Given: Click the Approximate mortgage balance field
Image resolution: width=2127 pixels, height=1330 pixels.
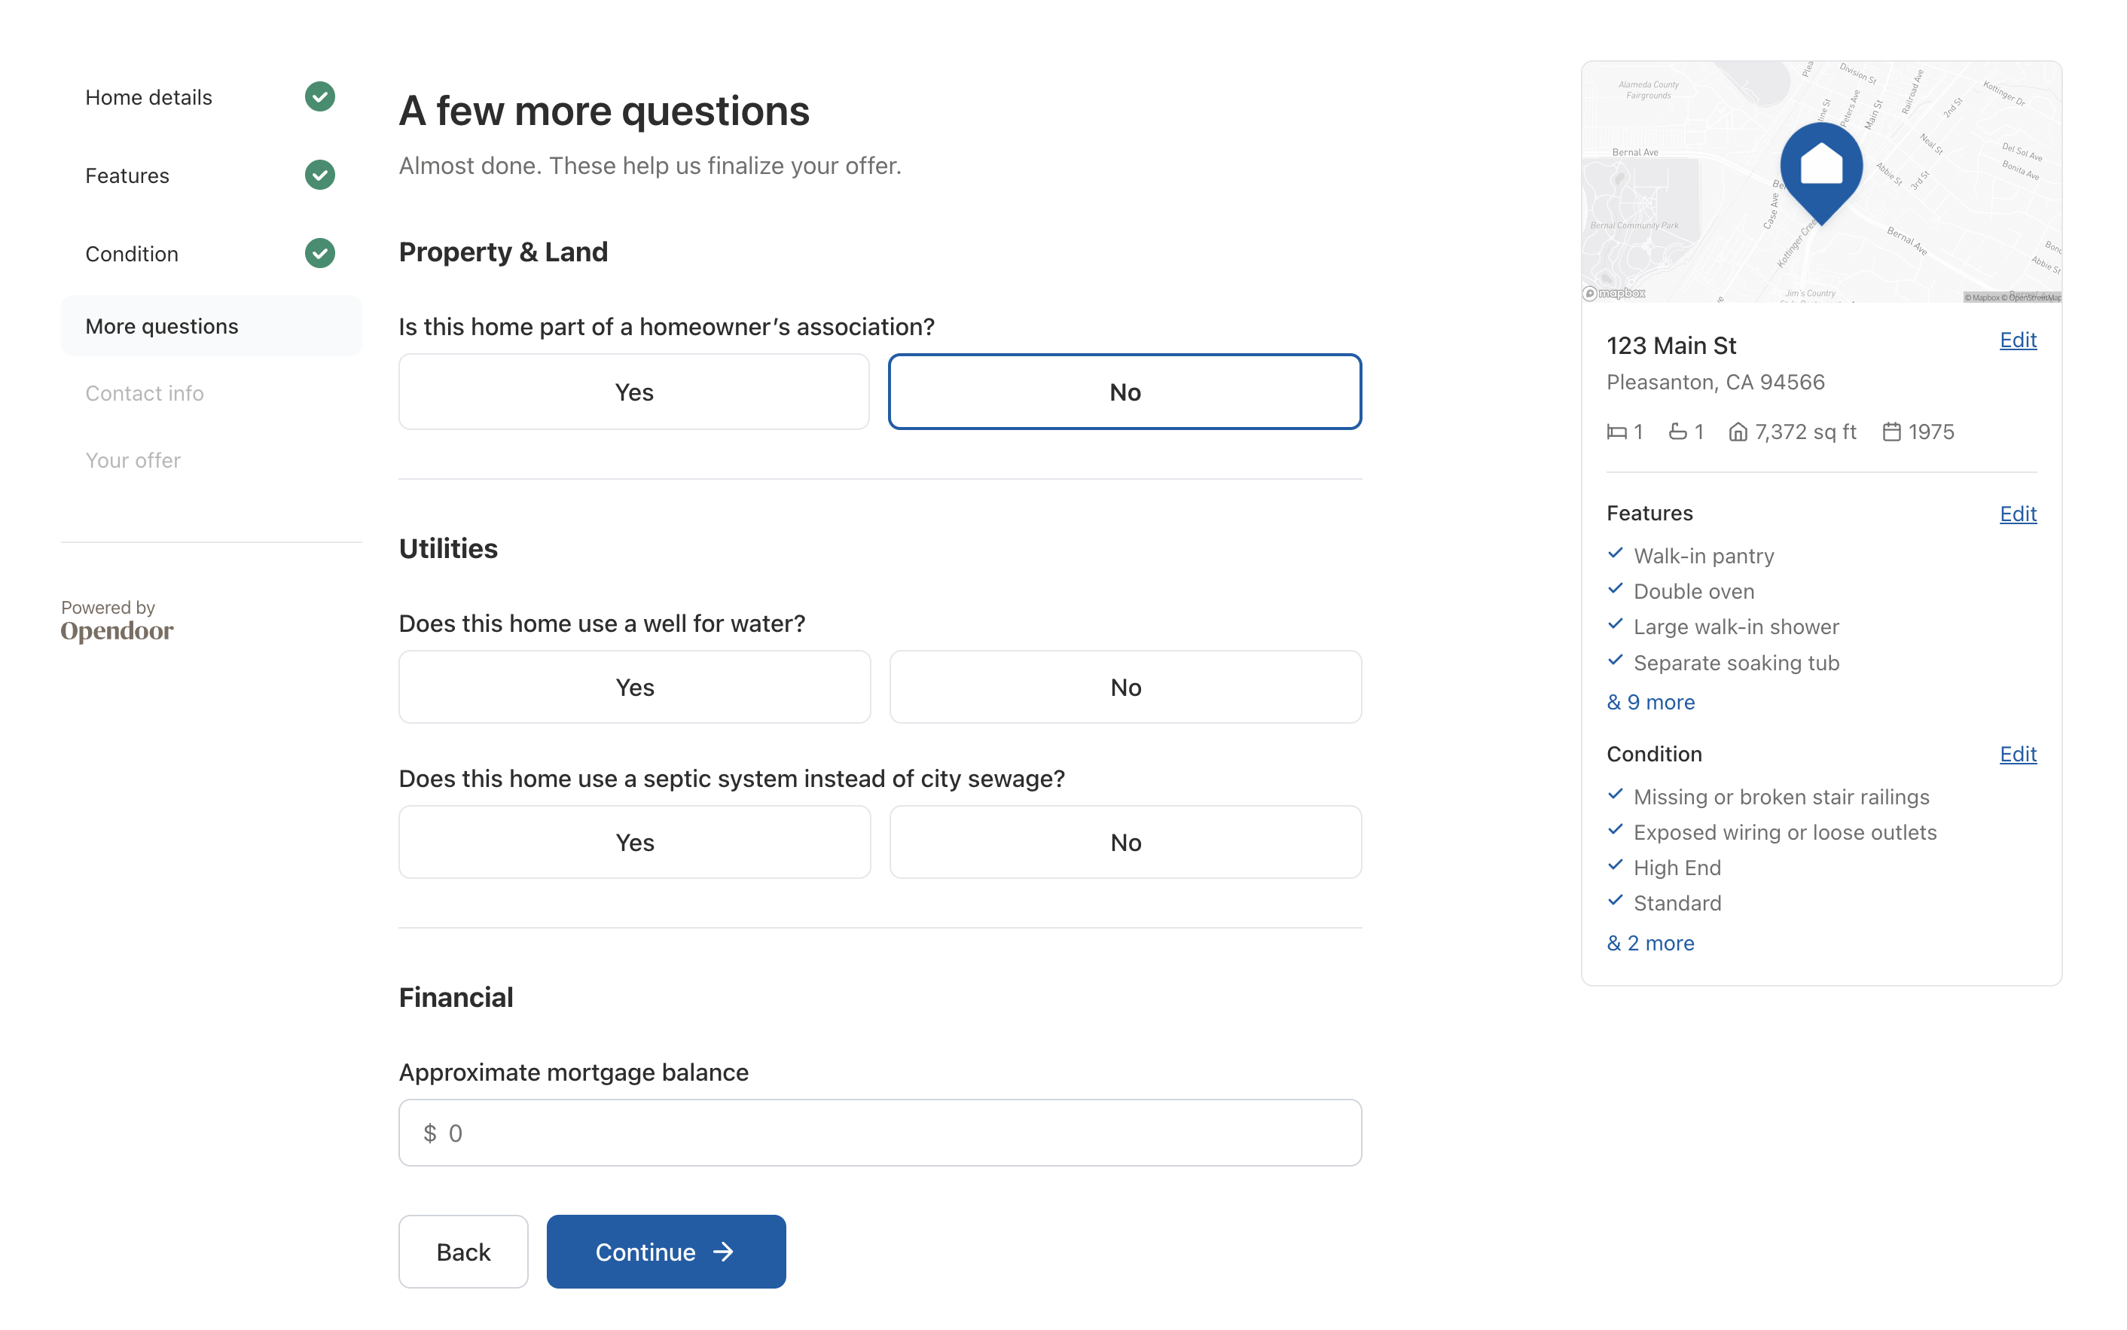Looking at the screenshot, I should pyautogui.click(x=880, y=1133).
